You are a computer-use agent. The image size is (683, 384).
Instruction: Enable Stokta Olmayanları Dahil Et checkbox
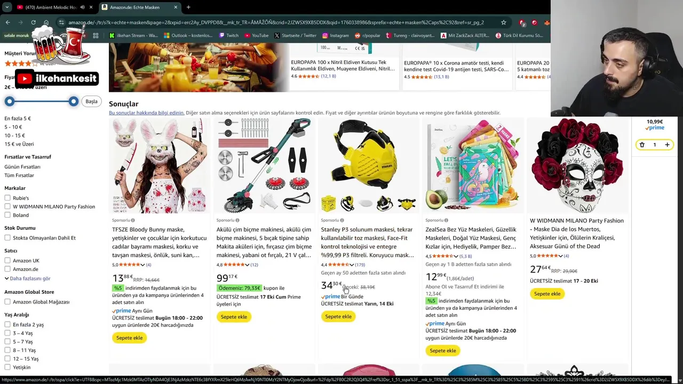[7, 238]
